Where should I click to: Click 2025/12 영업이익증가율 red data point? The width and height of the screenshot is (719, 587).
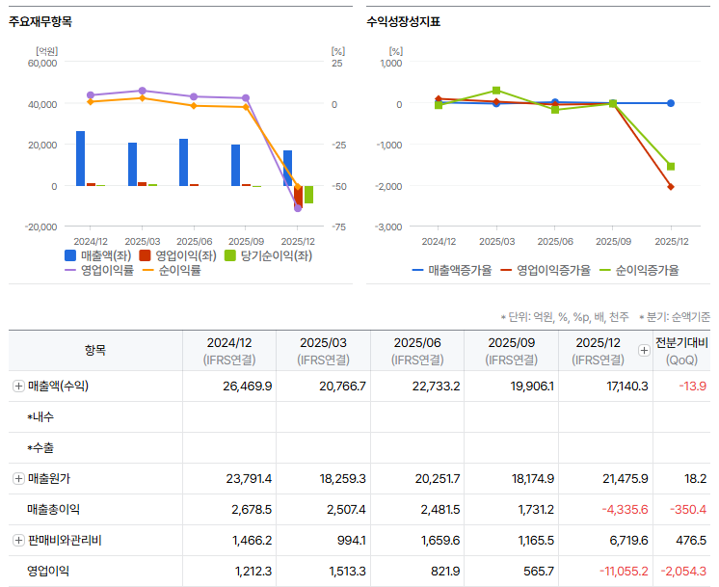(671, 187)
